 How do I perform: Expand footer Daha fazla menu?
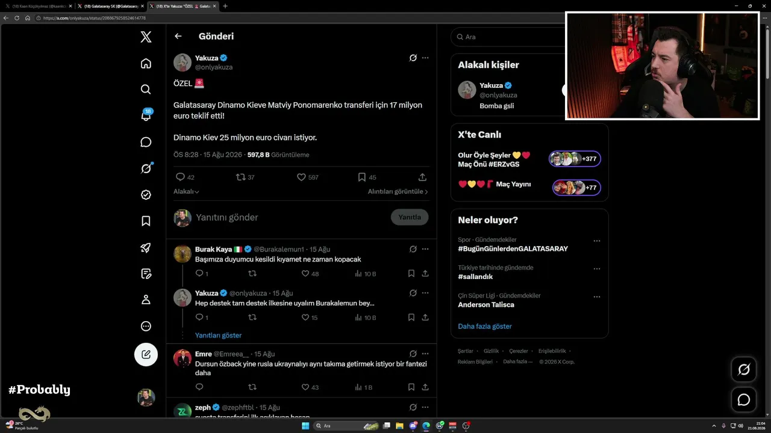(518, 361)
